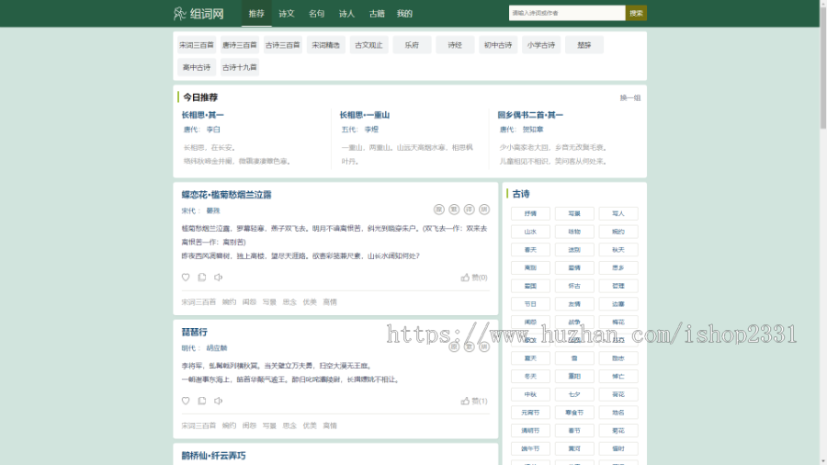Choose 怀古 category in 古诗 sidebar
The height and width of the screenshot is (465, 827).
[x=574, y=286]
